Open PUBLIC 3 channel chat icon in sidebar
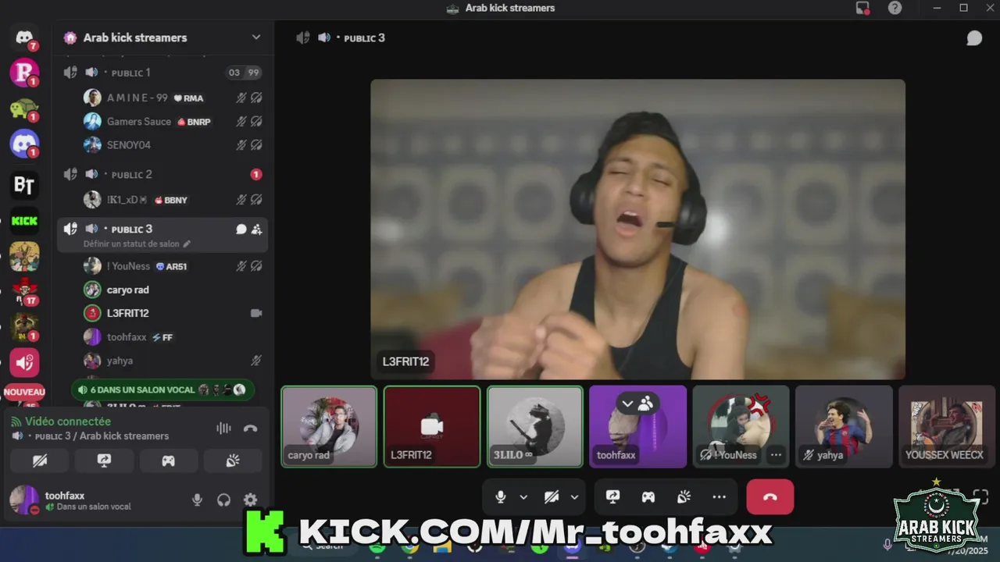The image size is (1000, 562). tap(241, 229)
